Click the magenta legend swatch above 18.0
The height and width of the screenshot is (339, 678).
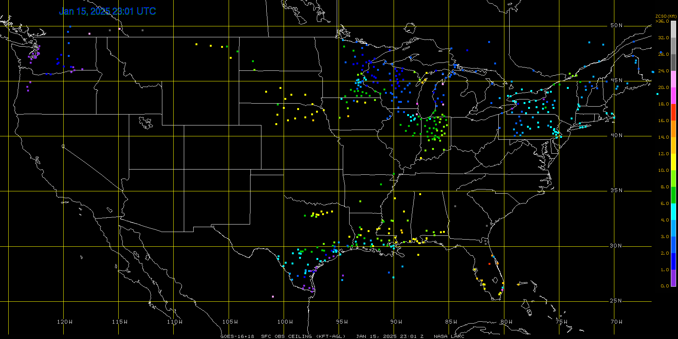(673, 96)
